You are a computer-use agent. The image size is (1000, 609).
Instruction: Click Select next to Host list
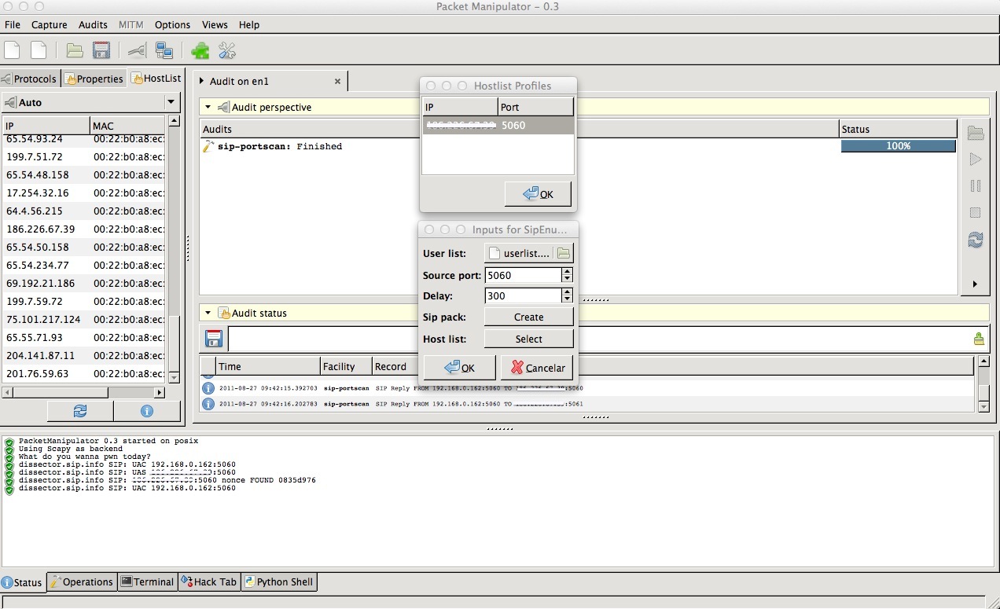click(528, 339)
